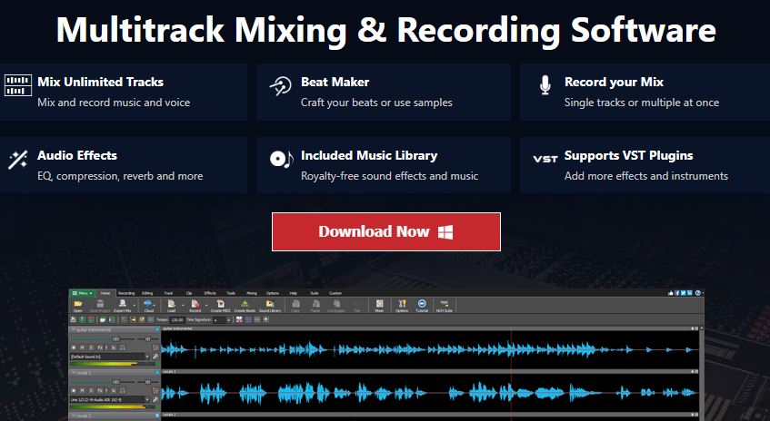
Task: Expand the Load dropdown arrow
Action: 183,306
